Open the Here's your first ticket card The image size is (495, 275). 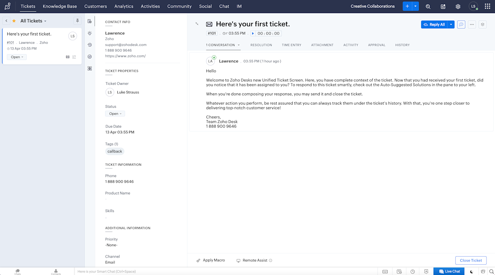click(42, 46)
